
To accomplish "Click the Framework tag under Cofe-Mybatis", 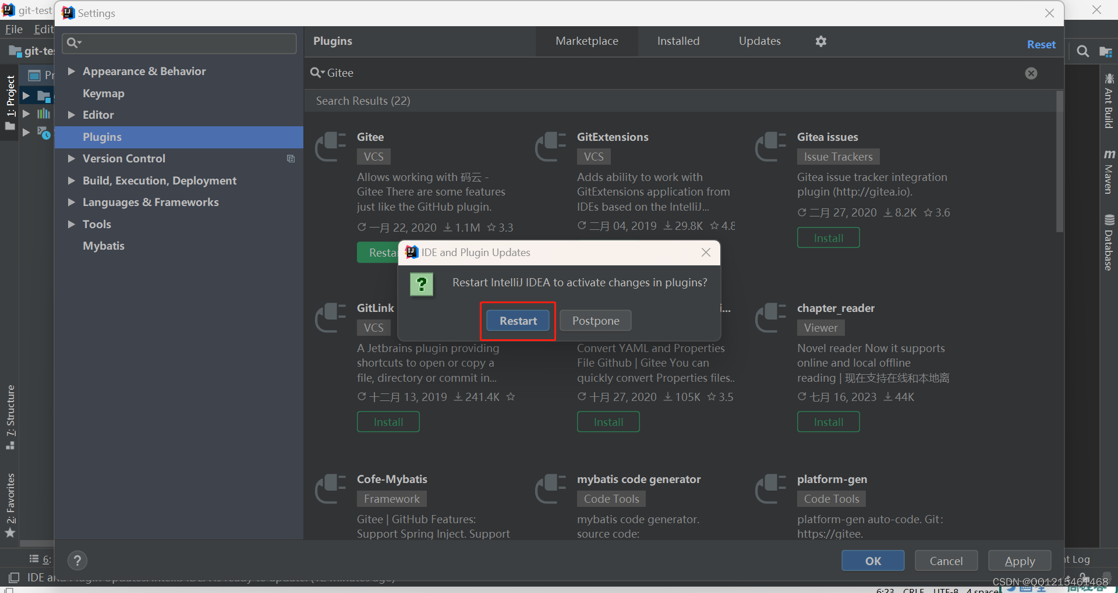I will click(391, 499).
